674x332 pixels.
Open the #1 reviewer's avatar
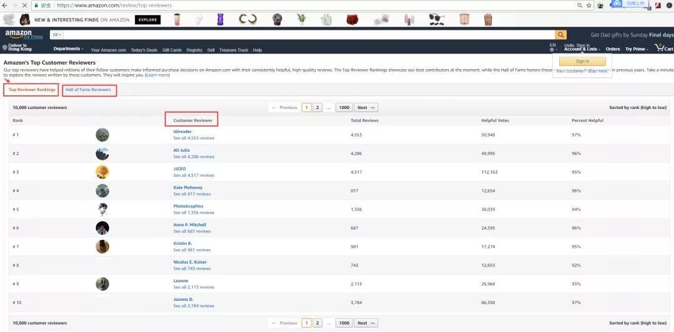(102, 135)
